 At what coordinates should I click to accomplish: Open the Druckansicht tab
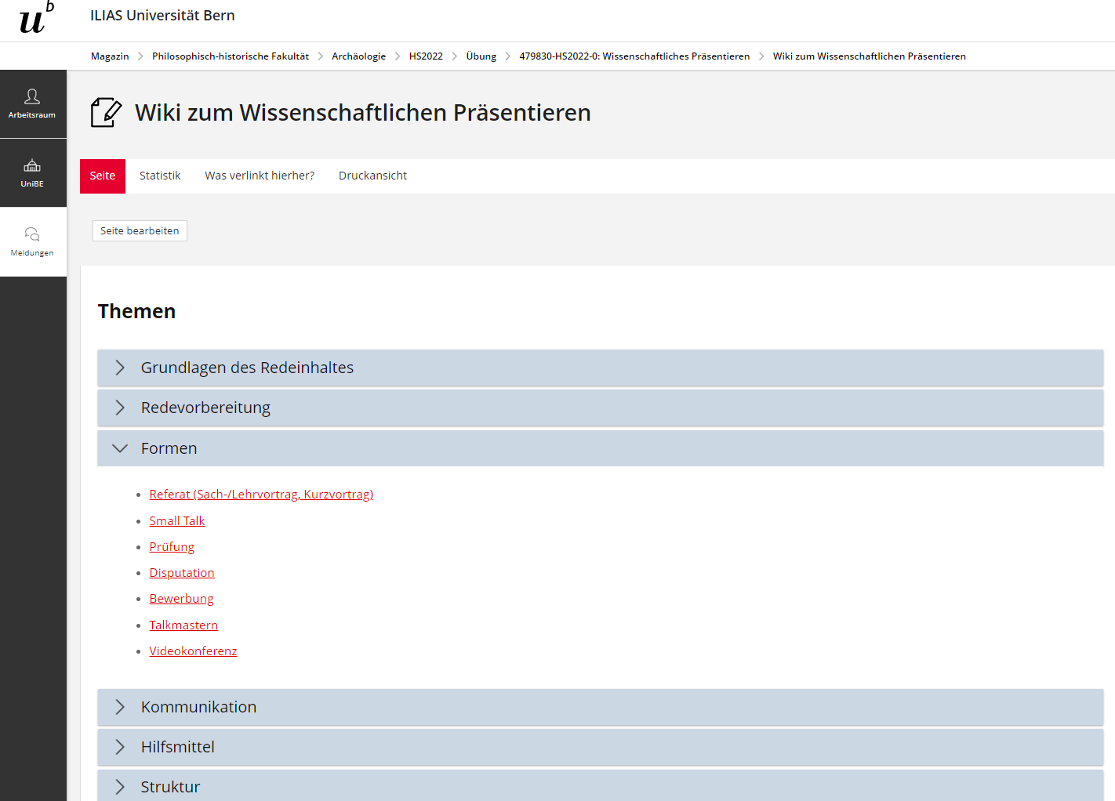372,176
